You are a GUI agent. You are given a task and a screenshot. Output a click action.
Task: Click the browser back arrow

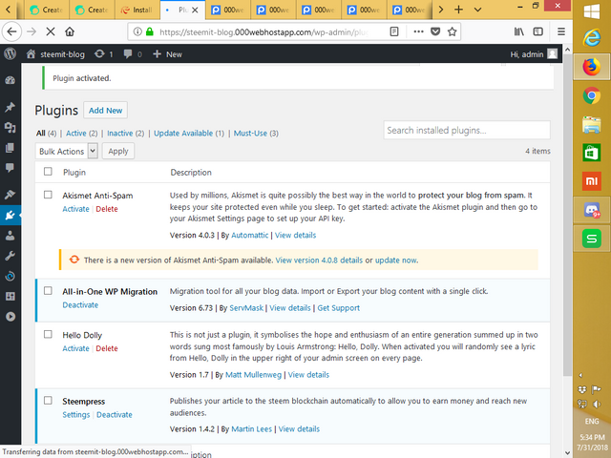pyautogui.click(x=11, y=31)
